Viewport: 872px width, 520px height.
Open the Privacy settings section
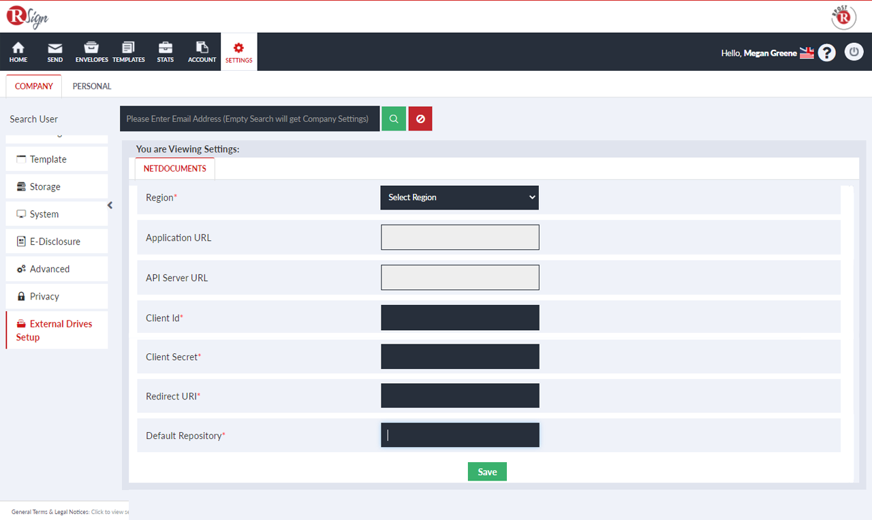point(45,296)
